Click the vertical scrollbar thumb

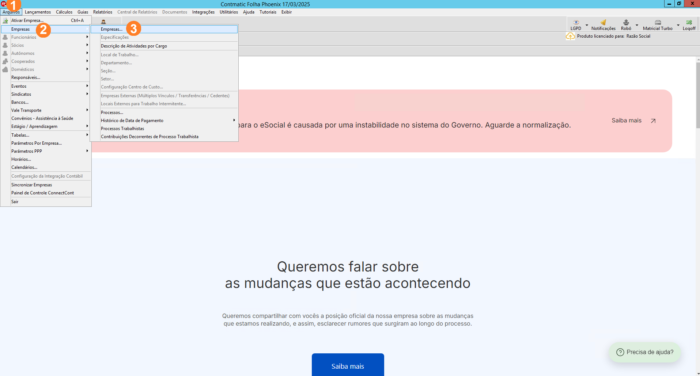coord(698,95)
